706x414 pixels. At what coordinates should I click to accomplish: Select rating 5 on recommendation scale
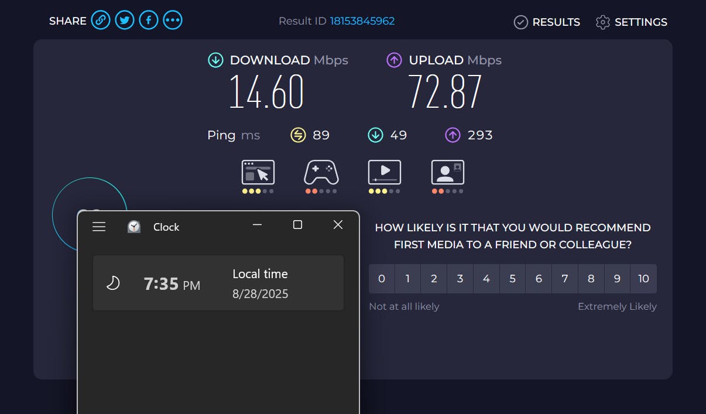tap(512, 279)
